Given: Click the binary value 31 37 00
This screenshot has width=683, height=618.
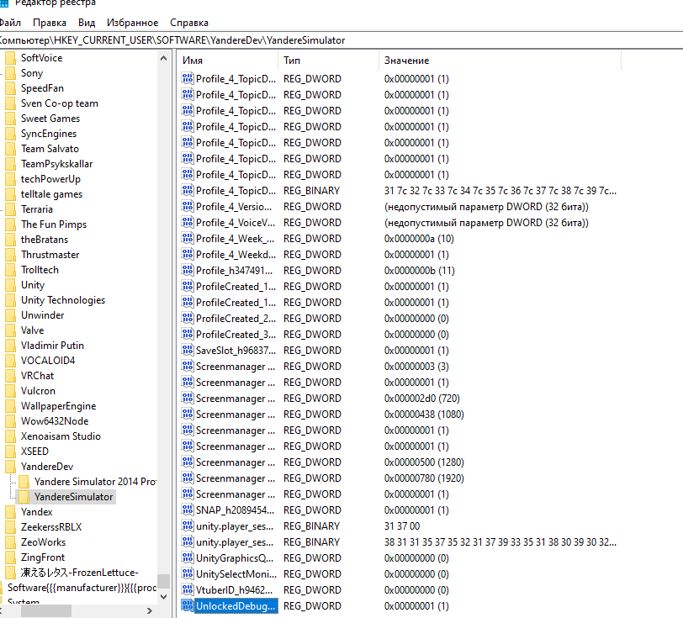Looking at the screenshot, I should [x=402, y=526].
